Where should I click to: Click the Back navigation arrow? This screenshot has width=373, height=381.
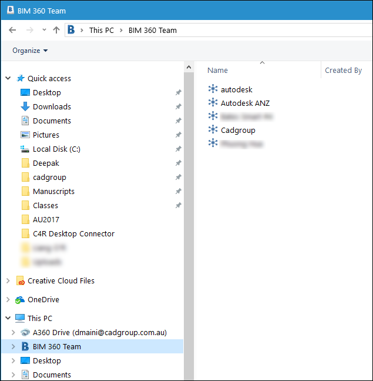(x=12, y=30)
